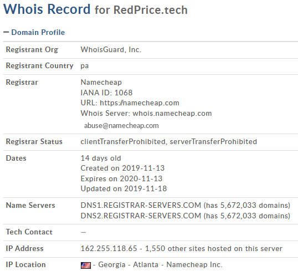
Task: Click the 162.255.118.65 IP address
Action: tap(109, 249)
